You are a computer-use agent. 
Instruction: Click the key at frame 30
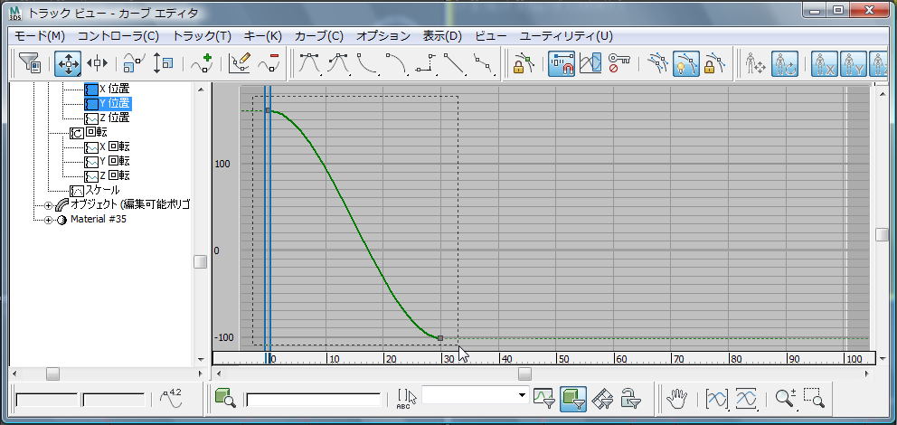[x=440, y=338]
